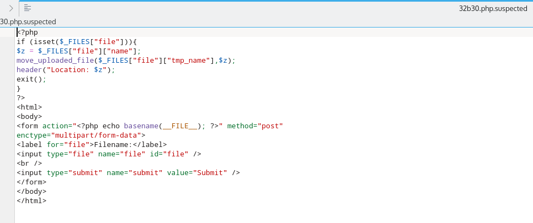
Task: Click the <html> opening tag line
Action: pyautogui.click(x=30, y=107)
